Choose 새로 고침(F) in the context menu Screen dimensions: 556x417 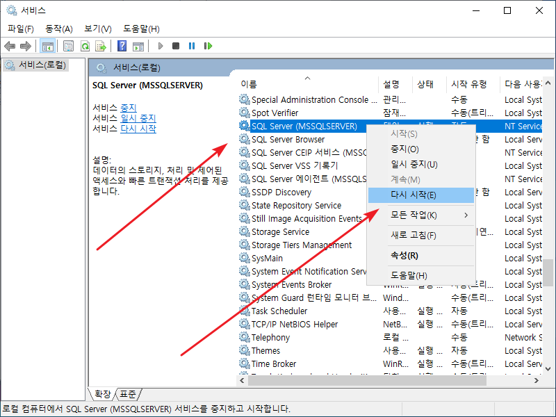[x=421, y=236]
